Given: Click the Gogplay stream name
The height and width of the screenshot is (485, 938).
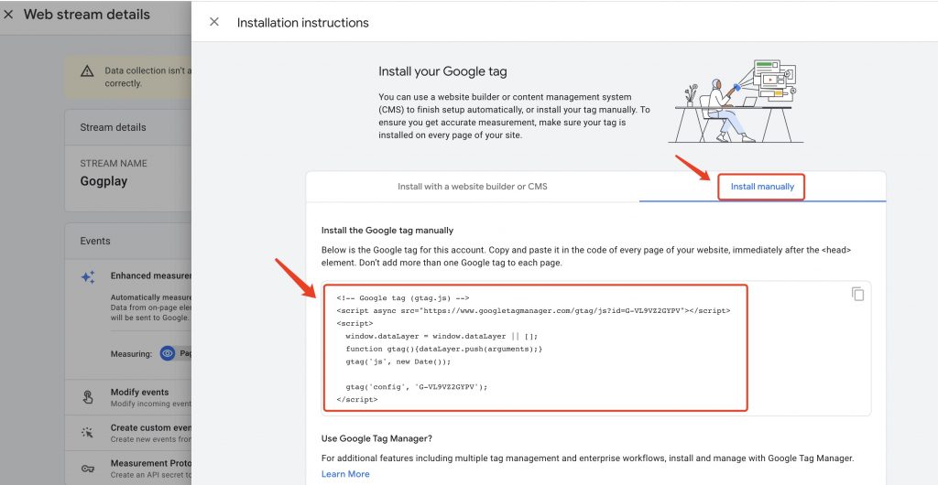Looking at the screenshot, I should [x=104, y=181].
